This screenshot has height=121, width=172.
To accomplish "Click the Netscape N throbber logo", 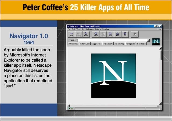I will pos(156,42).
